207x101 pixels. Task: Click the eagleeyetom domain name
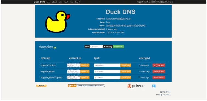[x=48, y=71]
